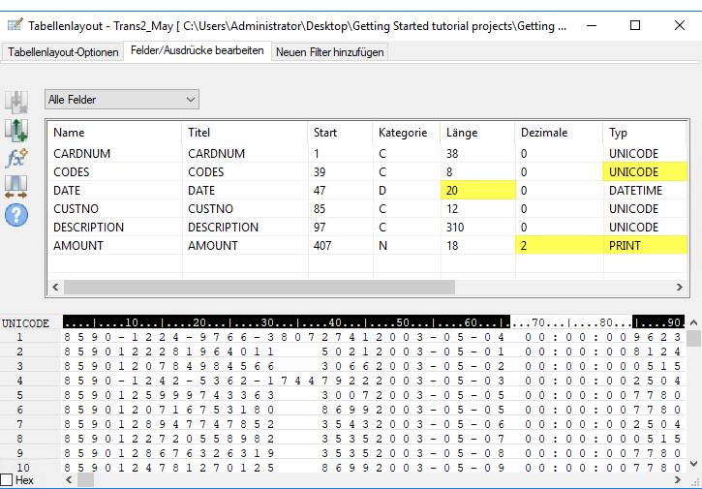Click the Länge column header
This screenshot has width=702, height=489.
pyautogui.click(x=462, y=133)
